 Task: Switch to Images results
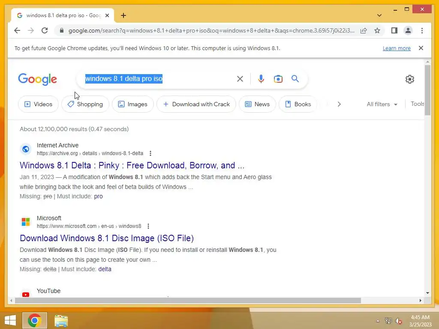[x=133, y=104]
